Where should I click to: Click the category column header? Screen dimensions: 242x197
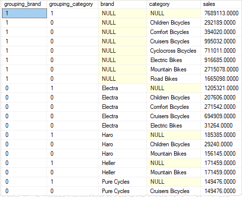pos(174,4)
